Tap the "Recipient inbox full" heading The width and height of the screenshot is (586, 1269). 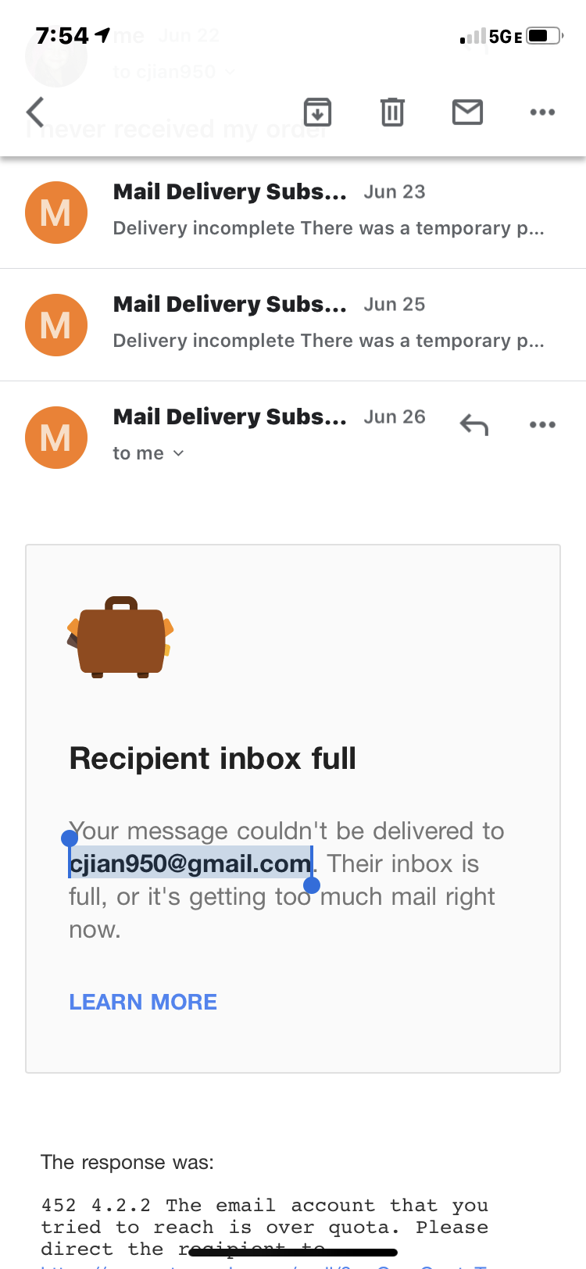(x=213, y=758)
